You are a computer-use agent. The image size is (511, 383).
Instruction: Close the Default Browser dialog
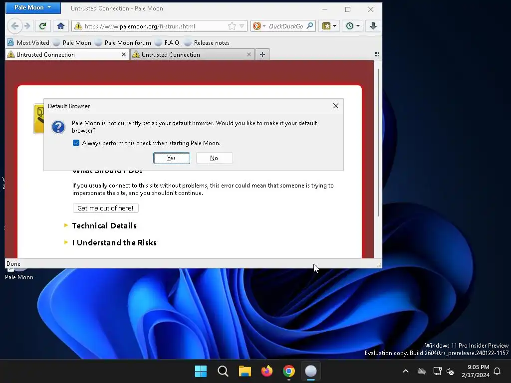[x=336, y=106]
